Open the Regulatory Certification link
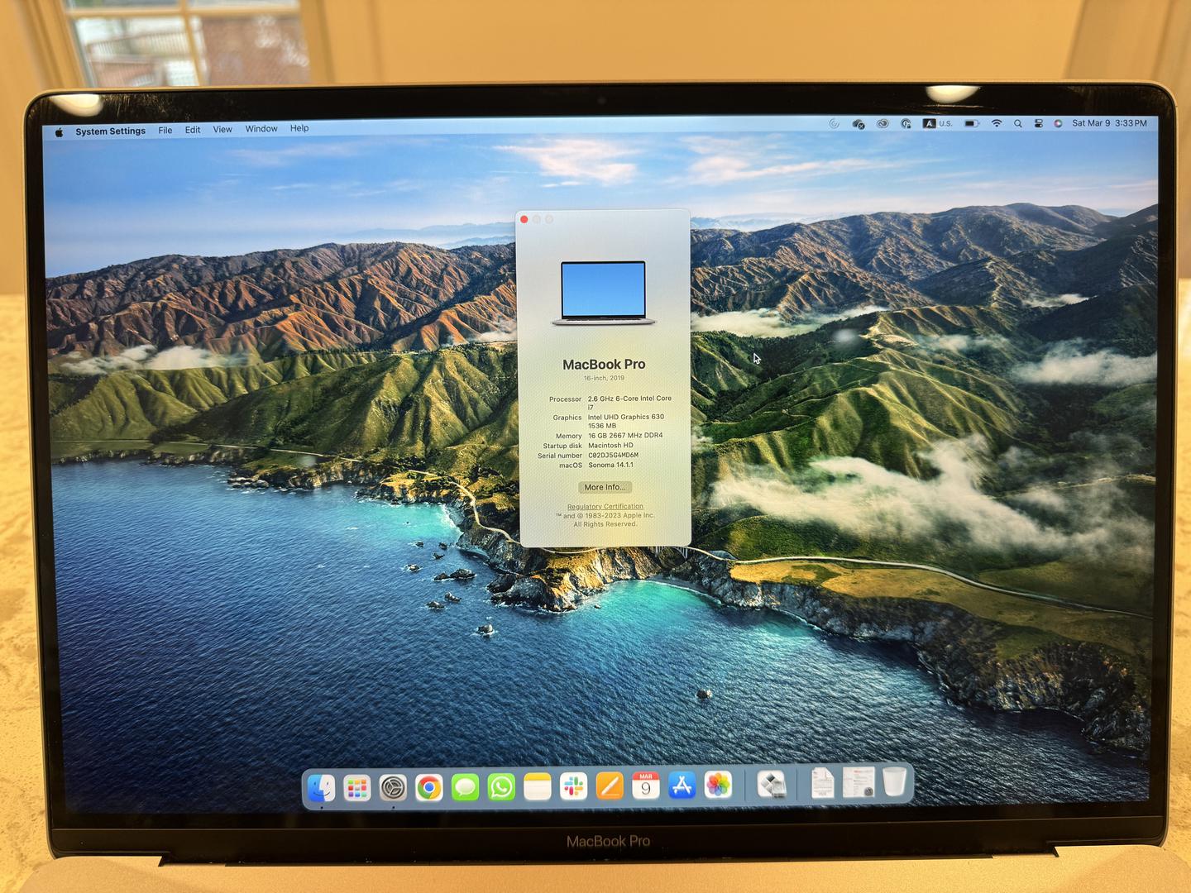The height and width of the screenshot is (893, 1191). (605, 506)
